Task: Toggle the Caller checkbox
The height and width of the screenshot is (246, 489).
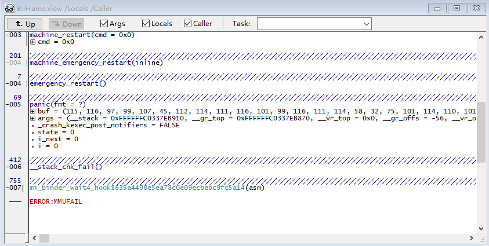Action: pos(188,24)
